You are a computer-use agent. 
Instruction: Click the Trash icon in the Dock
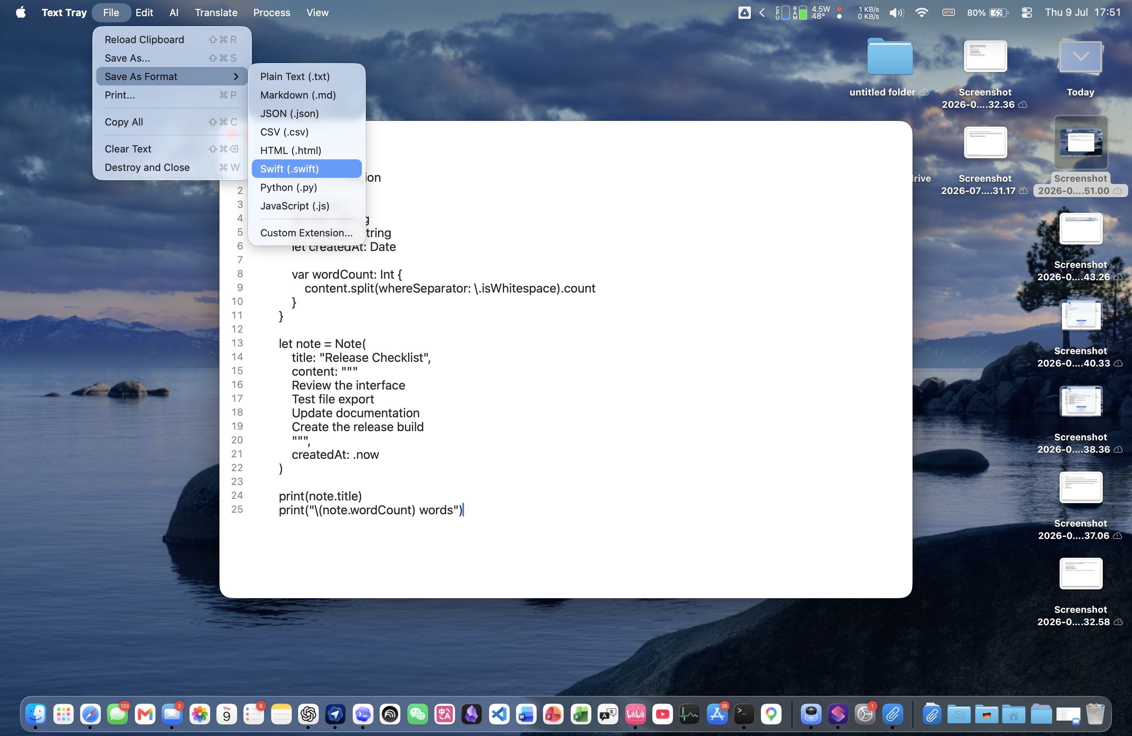1095,714
